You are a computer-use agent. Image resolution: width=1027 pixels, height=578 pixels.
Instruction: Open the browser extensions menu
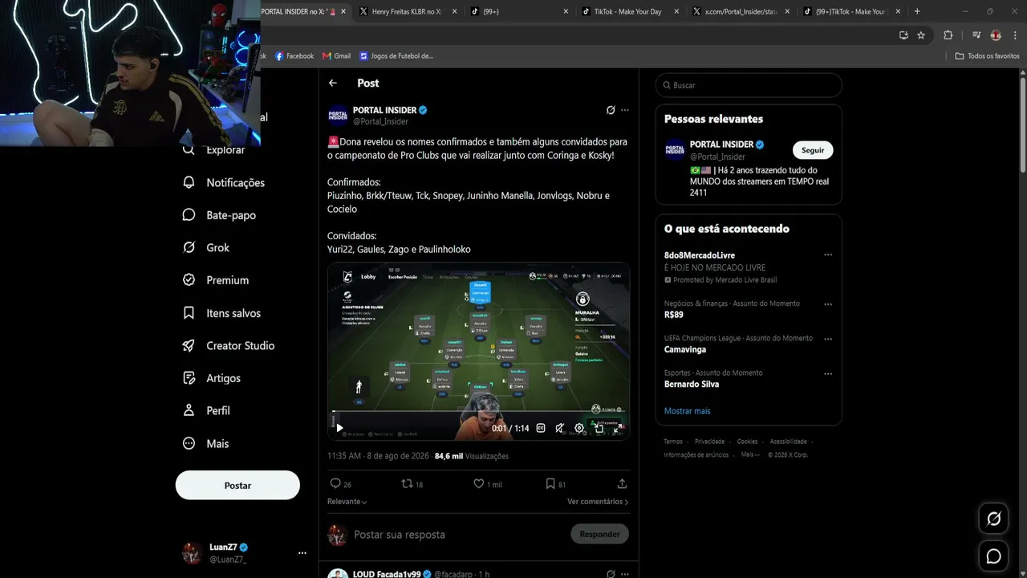click(x=948, y=35)
